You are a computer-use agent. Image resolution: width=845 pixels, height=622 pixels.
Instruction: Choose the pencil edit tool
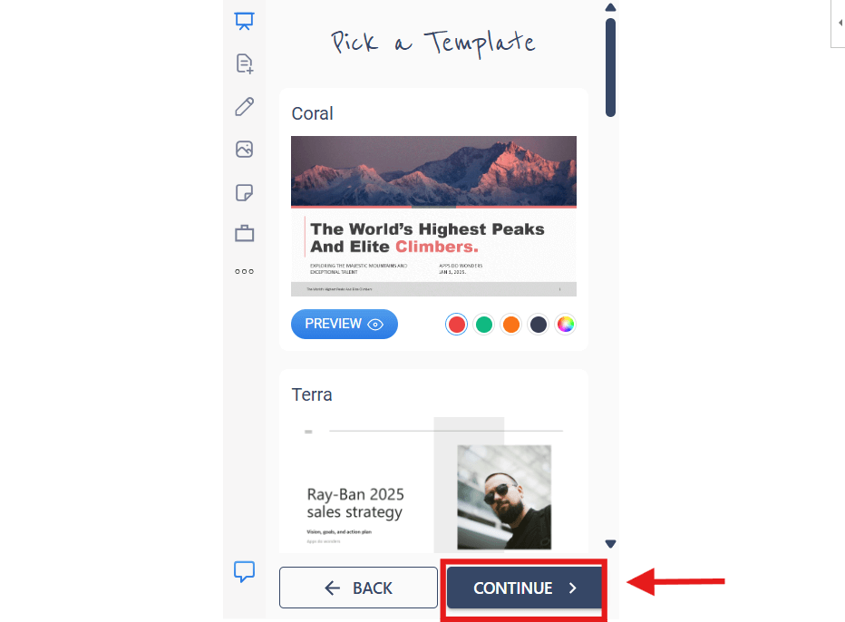click(244, 106)
